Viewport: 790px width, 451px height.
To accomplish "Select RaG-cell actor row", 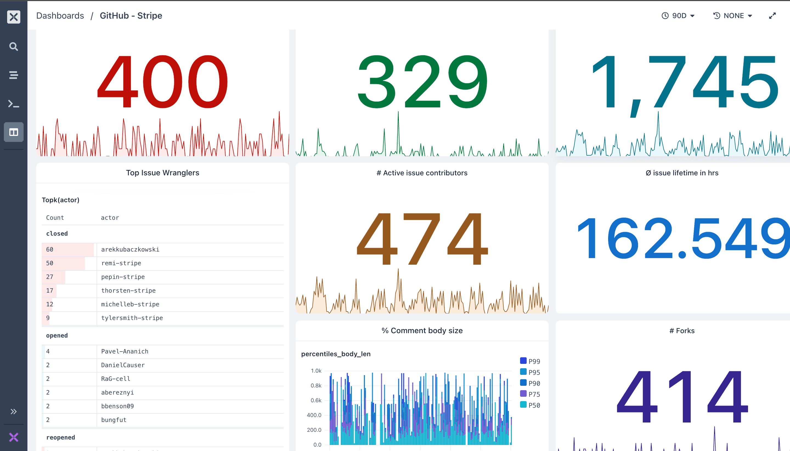I will [x=162, y=379].
